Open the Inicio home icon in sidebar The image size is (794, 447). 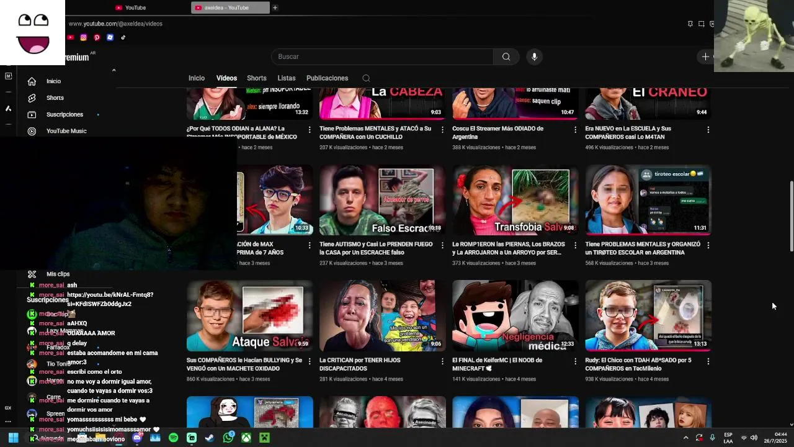point(32,81)
